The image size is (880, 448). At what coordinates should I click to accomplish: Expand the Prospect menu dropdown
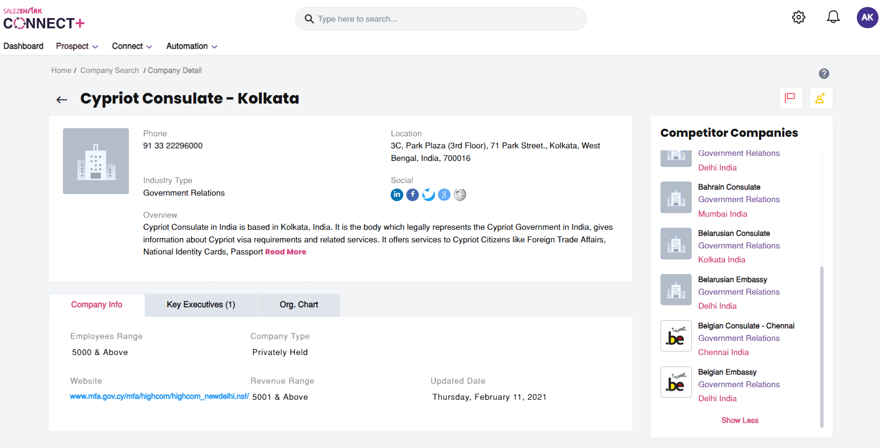77,46
